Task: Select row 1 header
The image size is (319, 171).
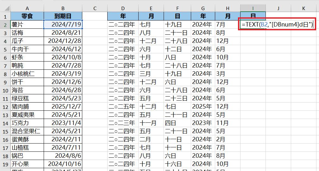Action: [x=5, y=16]
